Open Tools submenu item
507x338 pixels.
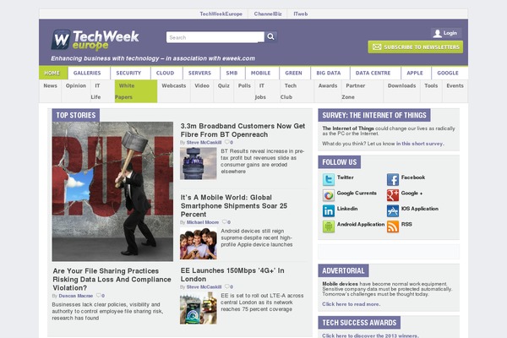pyautogui.click(x=431, y=85)
